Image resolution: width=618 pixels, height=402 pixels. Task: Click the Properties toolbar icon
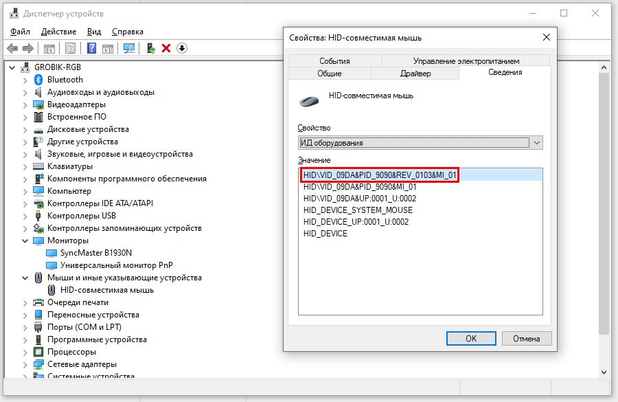[x=69, y=48]
